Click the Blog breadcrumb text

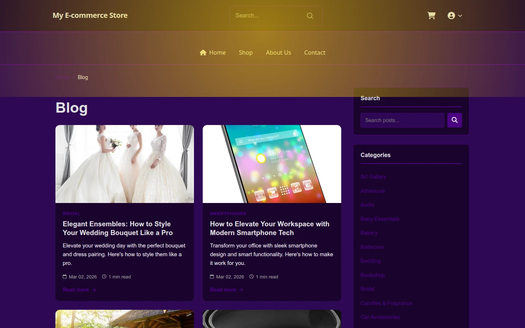[83, 77]
